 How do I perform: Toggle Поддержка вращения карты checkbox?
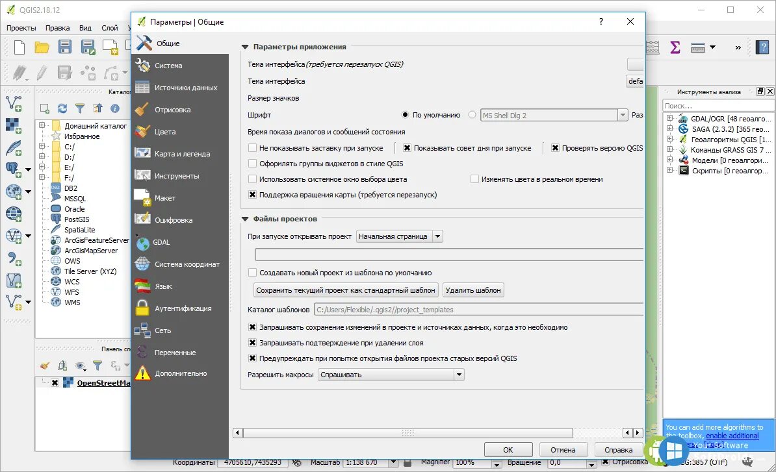[x=252, y=195]
